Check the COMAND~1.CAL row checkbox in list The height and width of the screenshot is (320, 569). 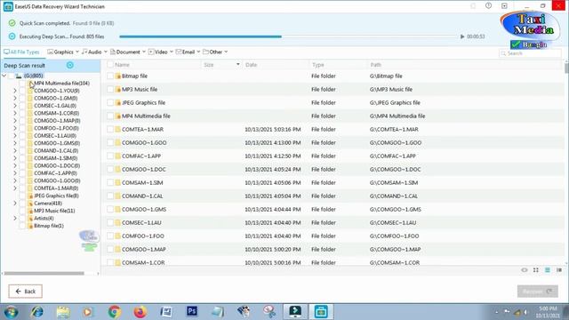pyautogui.click(x=110, y=196)
